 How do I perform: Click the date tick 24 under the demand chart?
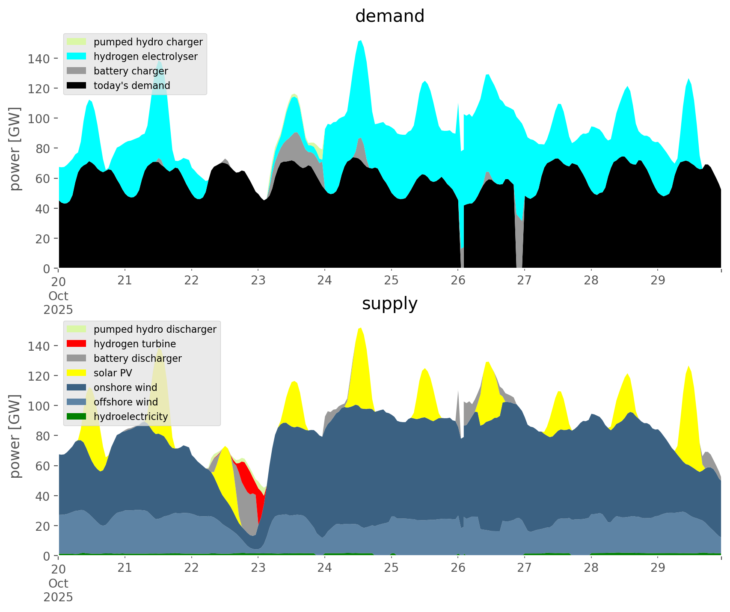click(325, 281)
